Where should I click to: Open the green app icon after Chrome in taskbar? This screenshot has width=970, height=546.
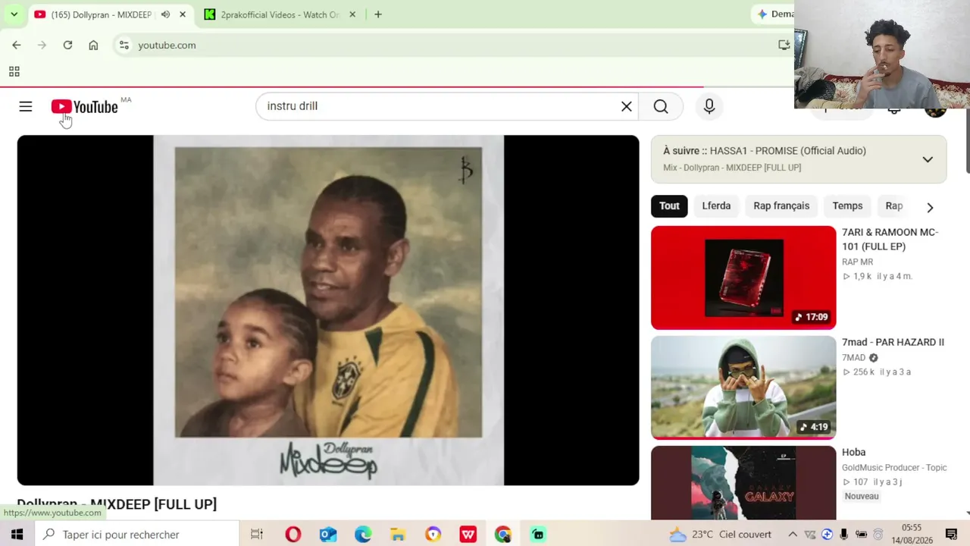(x=538, y=535)
